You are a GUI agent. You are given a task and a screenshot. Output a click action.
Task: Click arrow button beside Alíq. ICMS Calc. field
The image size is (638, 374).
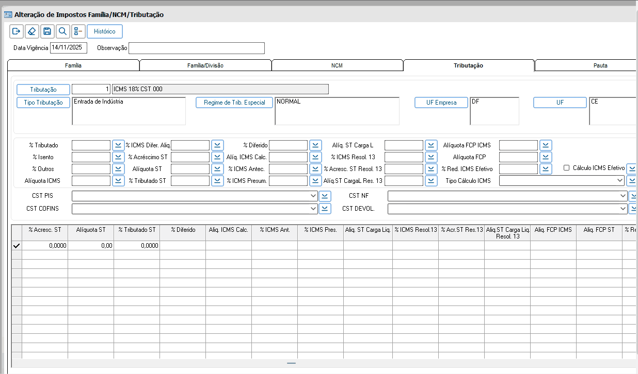(x=315, y=157)
